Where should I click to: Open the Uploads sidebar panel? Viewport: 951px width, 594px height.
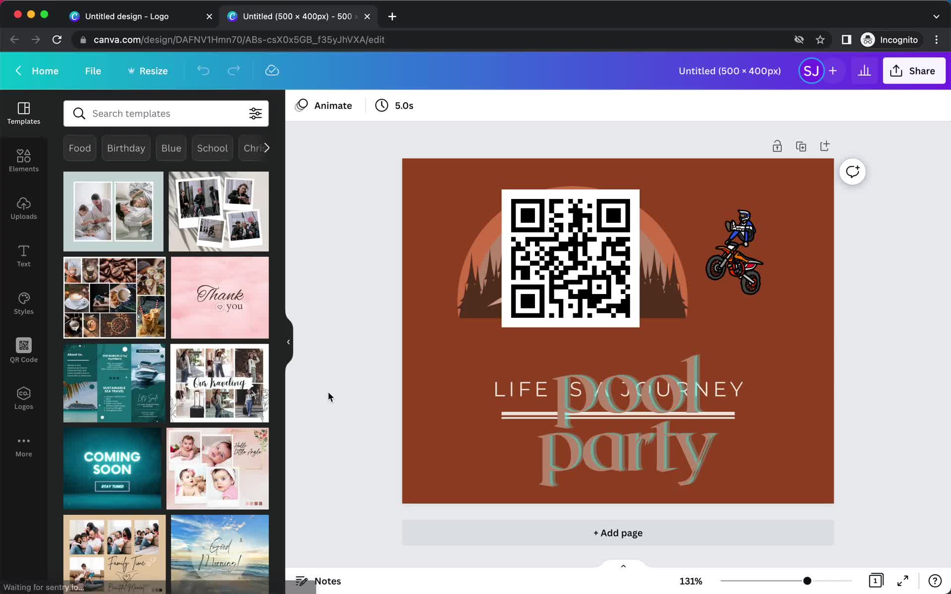(x=24, y=208)
